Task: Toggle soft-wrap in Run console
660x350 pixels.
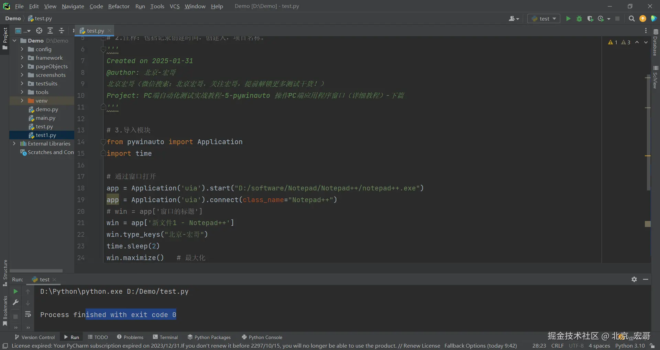Action: [x=28, y=314]
